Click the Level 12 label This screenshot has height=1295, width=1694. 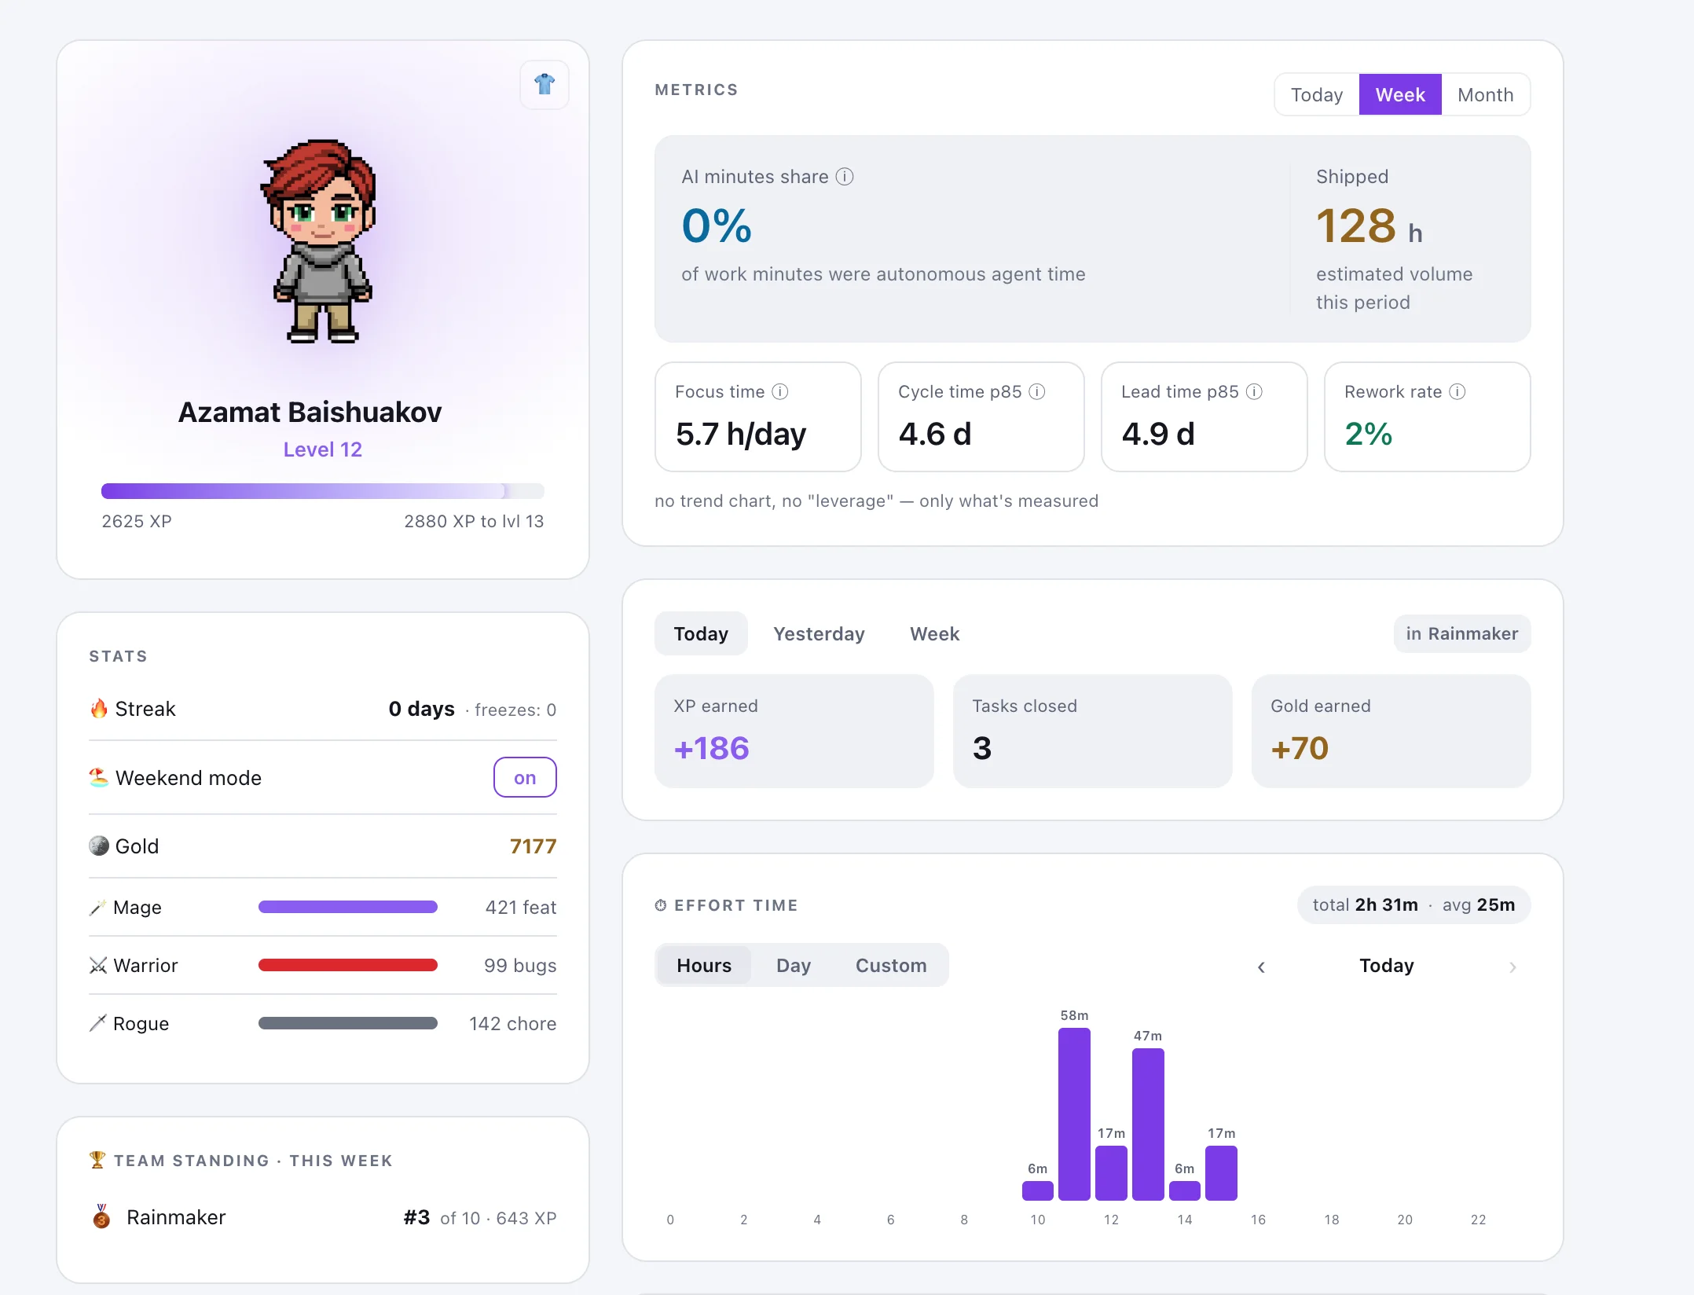(x=323, y=449)
